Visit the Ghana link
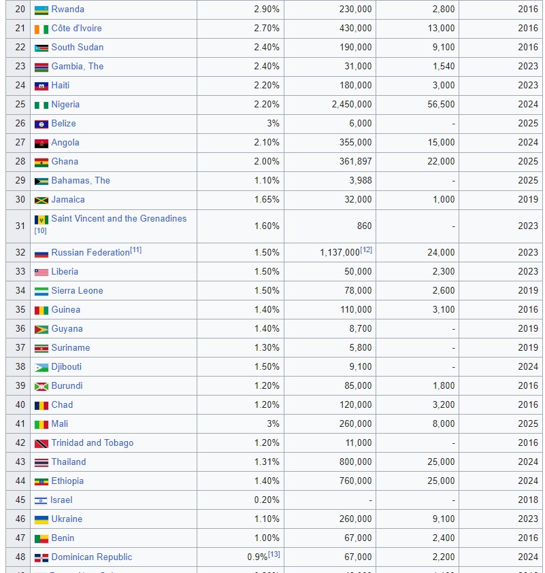This screenshot has width=545, height=573. [x=65, y=161]
